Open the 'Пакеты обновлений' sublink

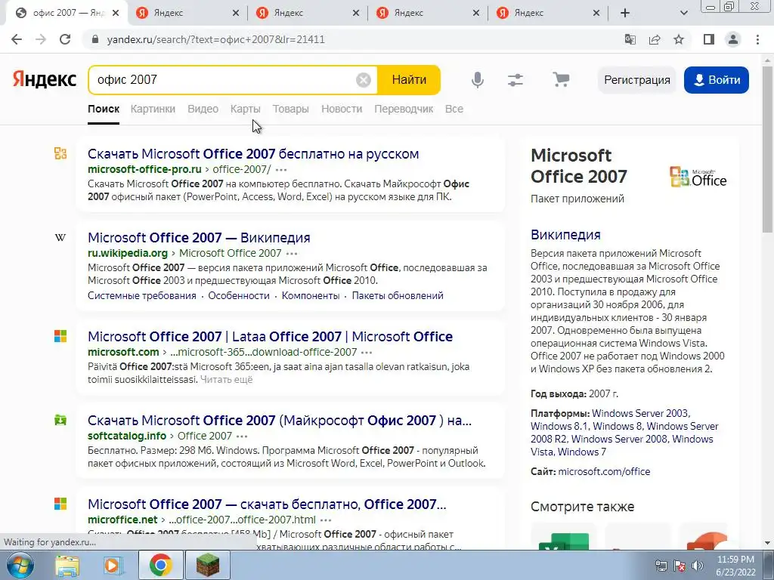tap(398, 296)
